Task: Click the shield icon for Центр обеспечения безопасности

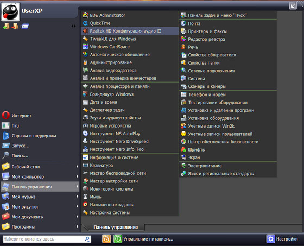Action: (183, 142)
